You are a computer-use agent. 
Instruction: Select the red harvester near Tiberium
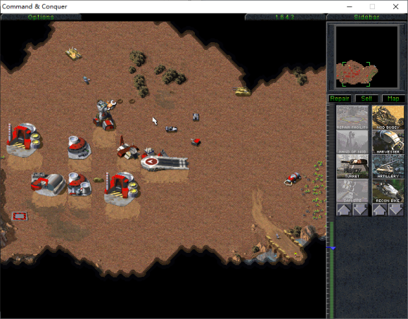(x=293, y=179)
